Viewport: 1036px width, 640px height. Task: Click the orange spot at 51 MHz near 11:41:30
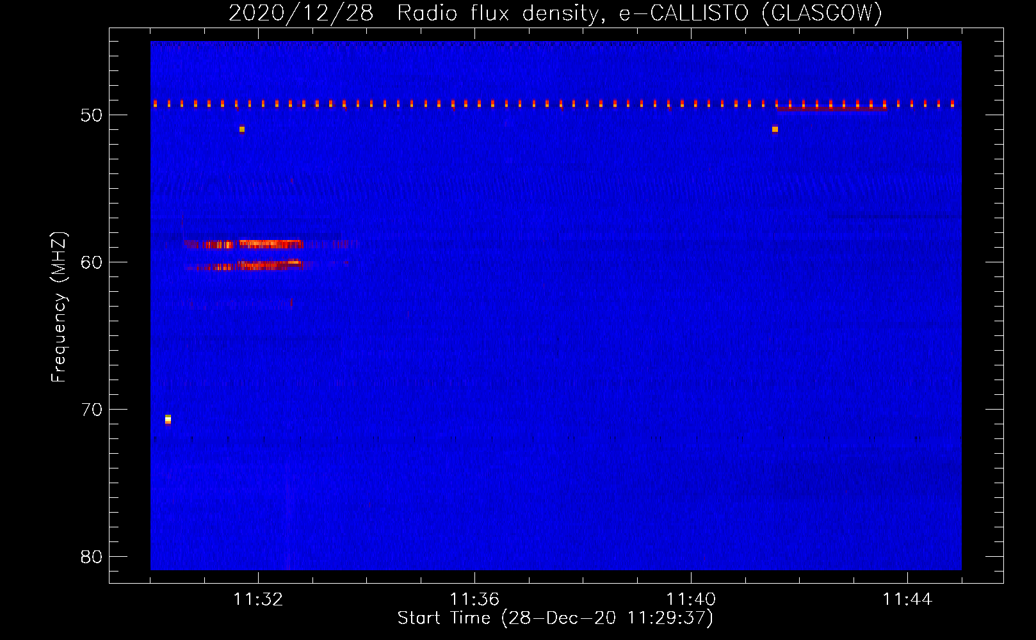tap(775, 129)
